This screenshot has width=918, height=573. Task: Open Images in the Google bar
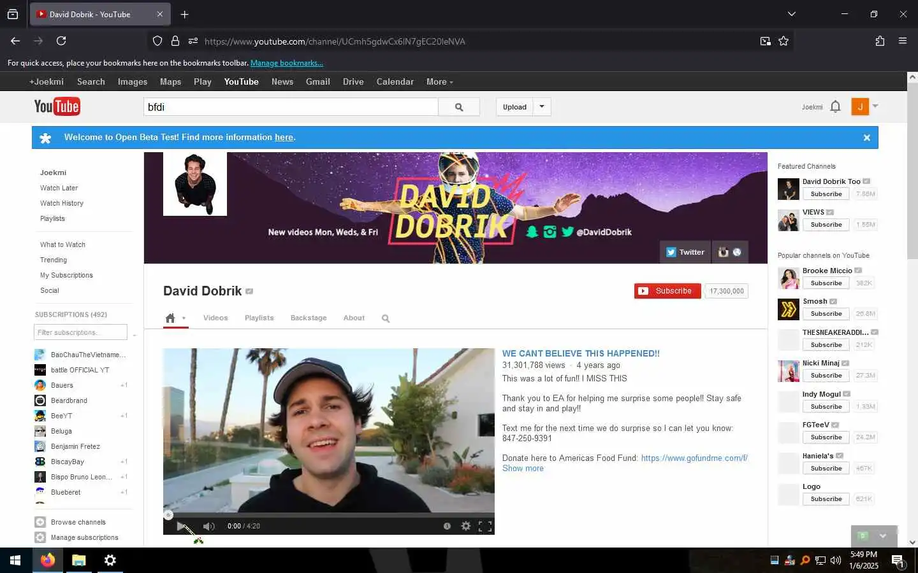click(x=133, y=81)
